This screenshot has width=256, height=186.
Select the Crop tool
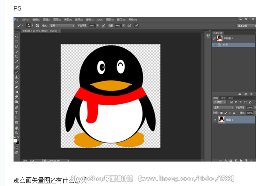(x=16, y=57)
